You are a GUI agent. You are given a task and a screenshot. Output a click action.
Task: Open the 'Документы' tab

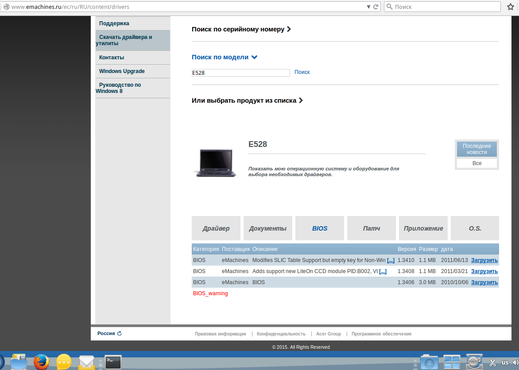pos(268,228)
